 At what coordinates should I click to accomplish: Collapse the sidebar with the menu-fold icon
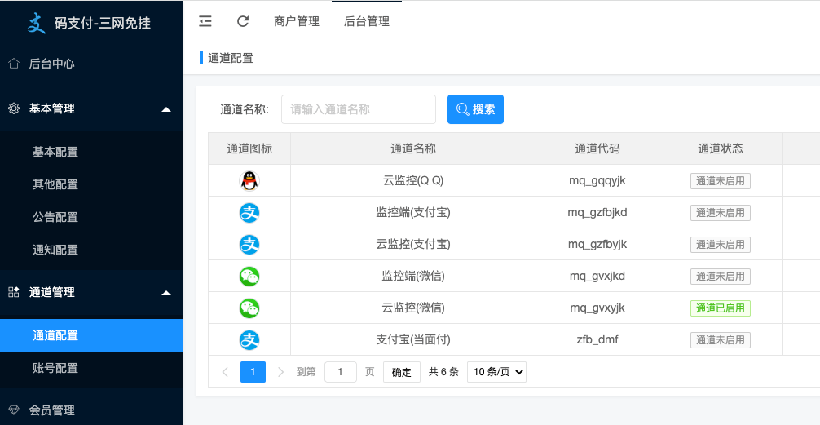tap(205, 21)
